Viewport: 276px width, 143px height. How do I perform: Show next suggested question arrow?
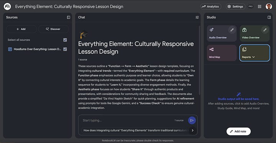click(x=192, y=130)
